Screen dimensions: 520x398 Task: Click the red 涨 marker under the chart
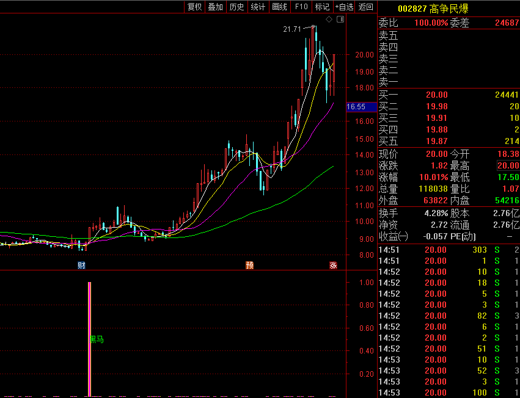tap(333, 265)
